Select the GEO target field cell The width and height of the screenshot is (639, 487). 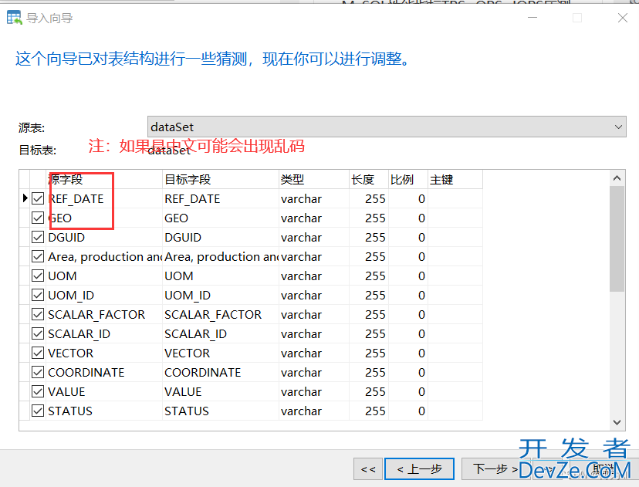point(221,218)
